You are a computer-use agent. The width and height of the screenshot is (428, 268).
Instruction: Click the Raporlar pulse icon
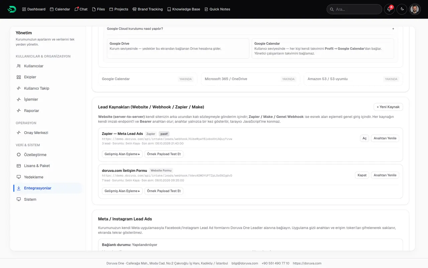coord(19,111)
